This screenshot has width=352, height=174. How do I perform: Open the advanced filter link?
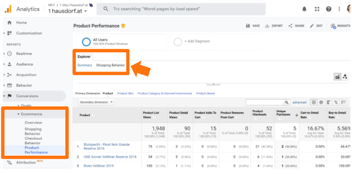pyautogui.click(x=299, y=102)
